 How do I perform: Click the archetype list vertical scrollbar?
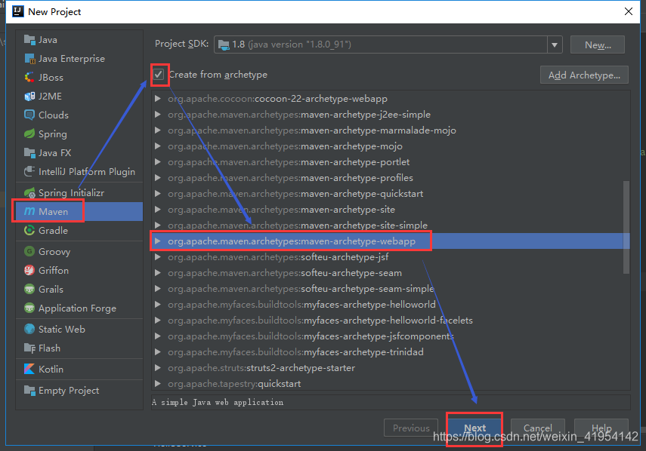point(626,227)
